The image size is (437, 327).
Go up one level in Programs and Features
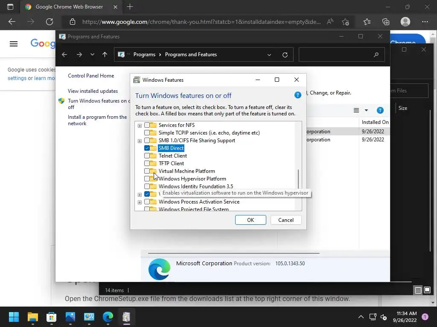pos(105,54)
